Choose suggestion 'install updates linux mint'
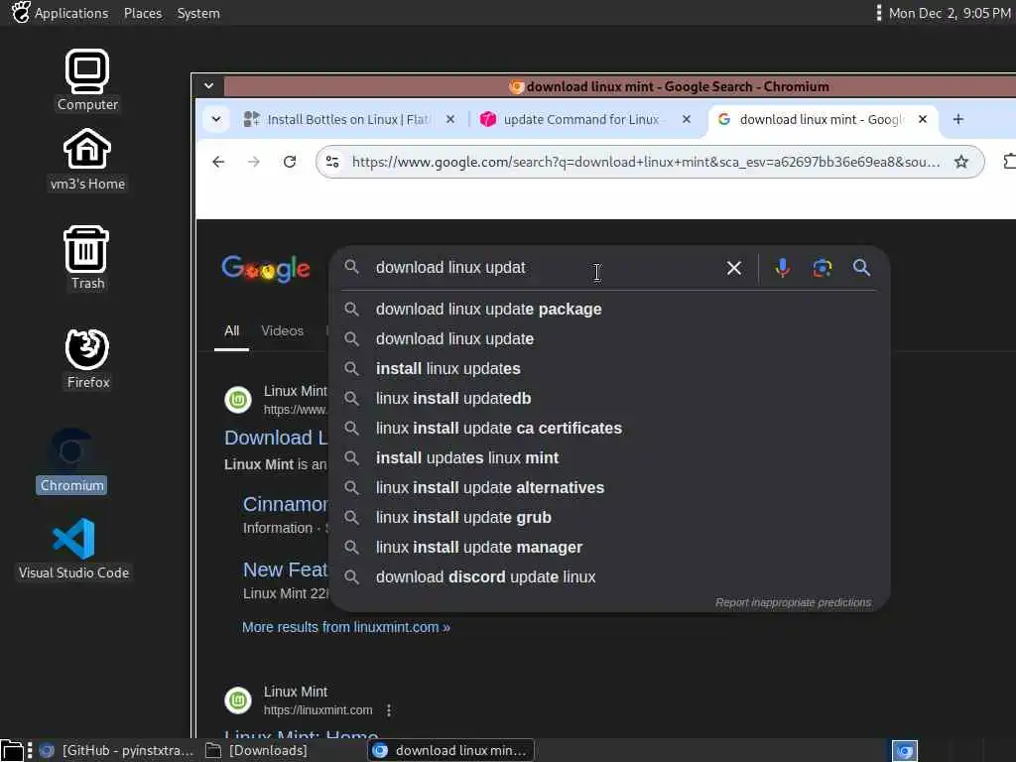 609,458
